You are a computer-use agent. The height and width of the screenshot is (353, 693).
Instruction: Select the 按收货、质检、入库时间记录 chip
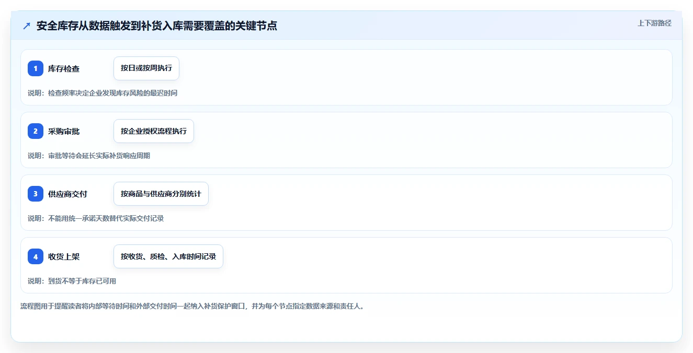point(168,256)
